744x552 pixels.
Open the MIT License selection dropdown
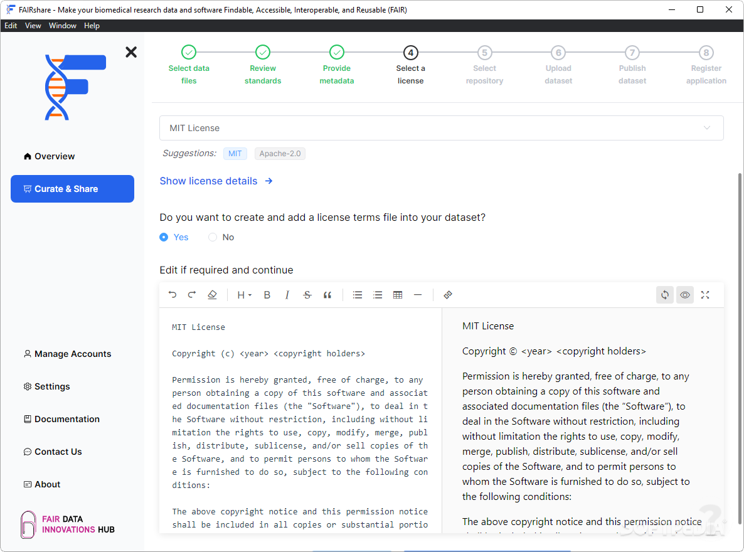[x=441, y=128]
